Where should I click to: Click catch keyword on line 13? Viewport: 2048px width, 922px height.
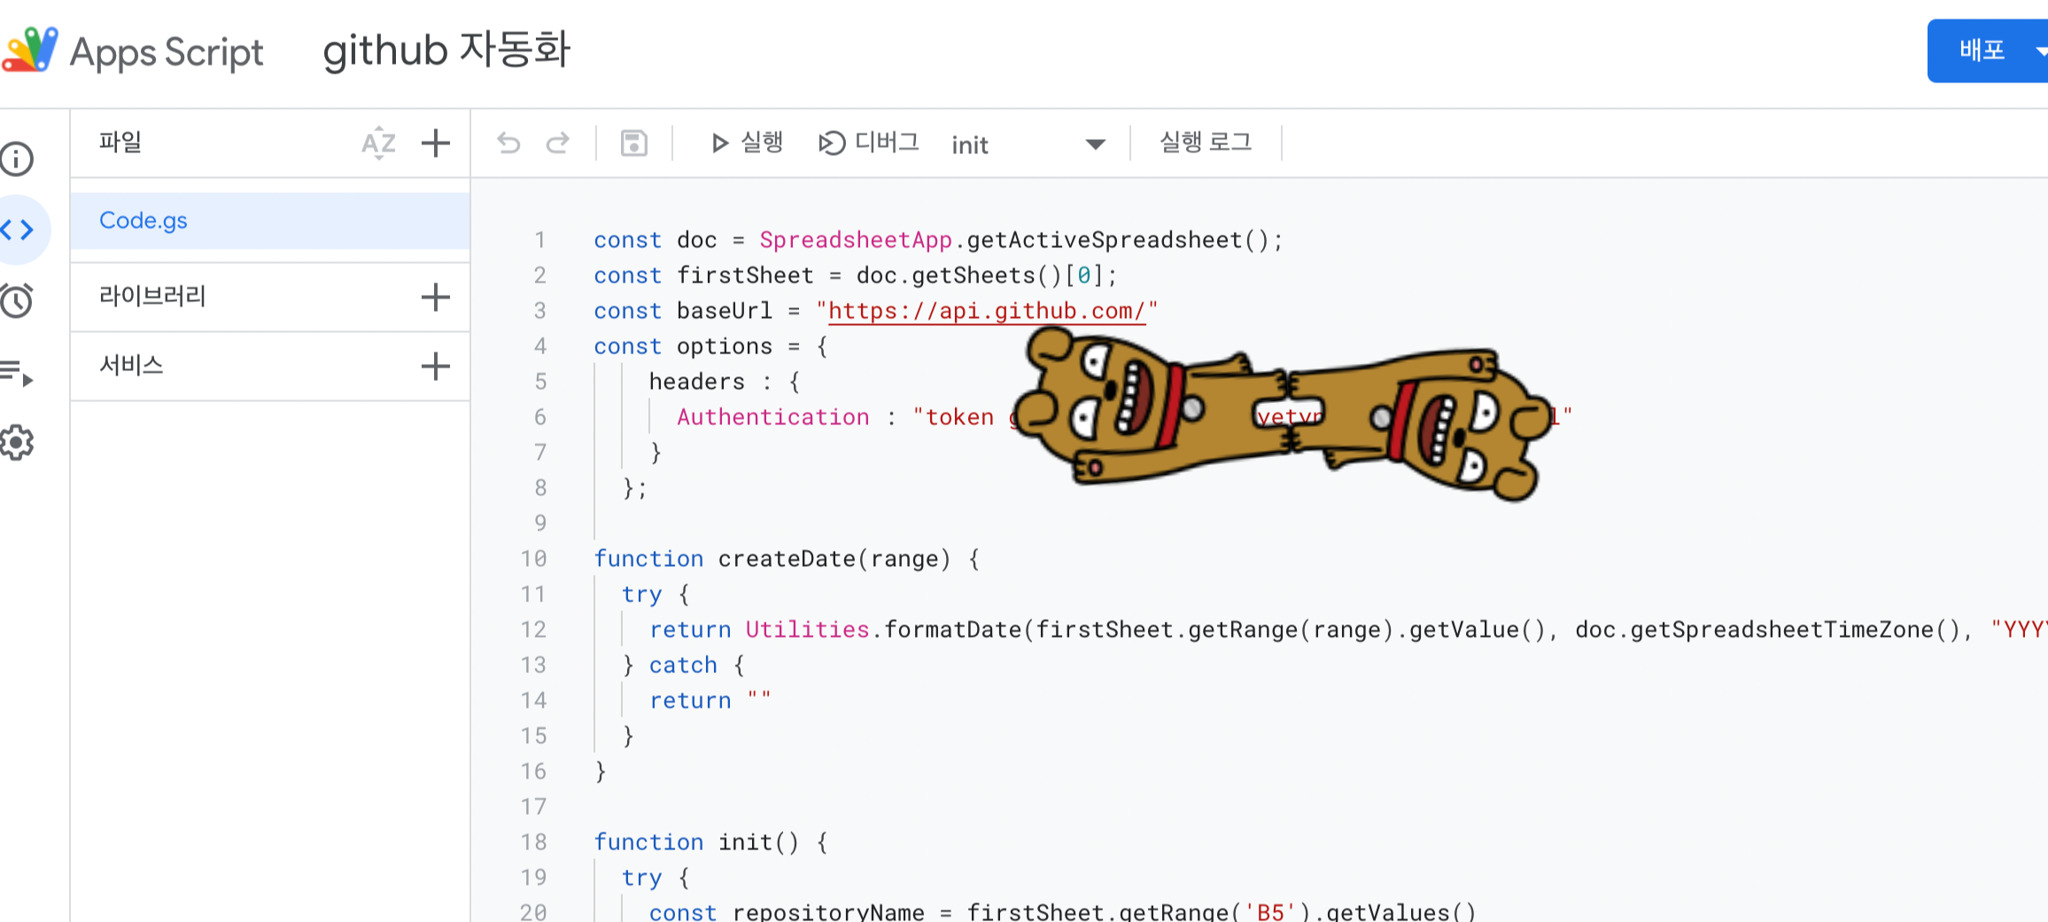click(x=683, y=665)
